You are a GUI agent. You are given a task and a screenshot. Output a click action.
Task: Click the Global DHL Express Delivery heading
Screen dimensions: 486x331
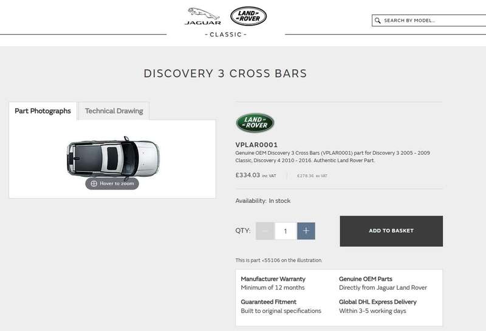[378, 302]
